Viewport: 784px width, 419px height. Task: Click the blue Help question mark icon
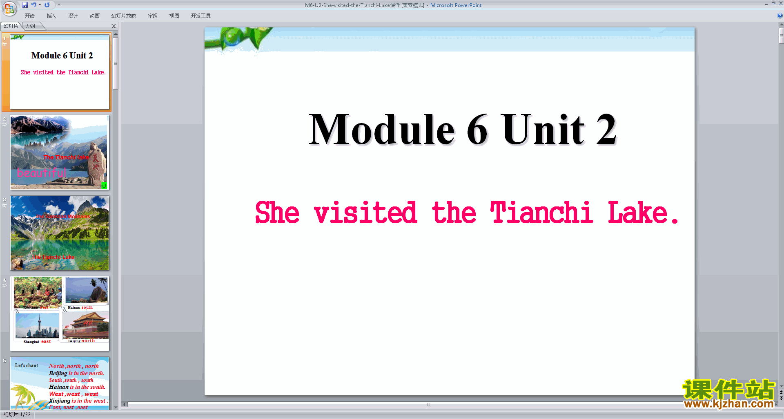pyautogui.click(x=780, y=16)
